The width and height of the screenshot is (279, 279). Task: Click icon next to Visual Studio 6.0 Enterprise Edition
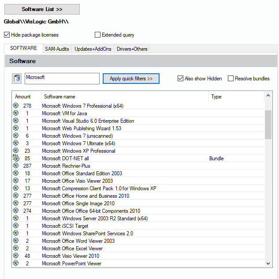(16, 121)
